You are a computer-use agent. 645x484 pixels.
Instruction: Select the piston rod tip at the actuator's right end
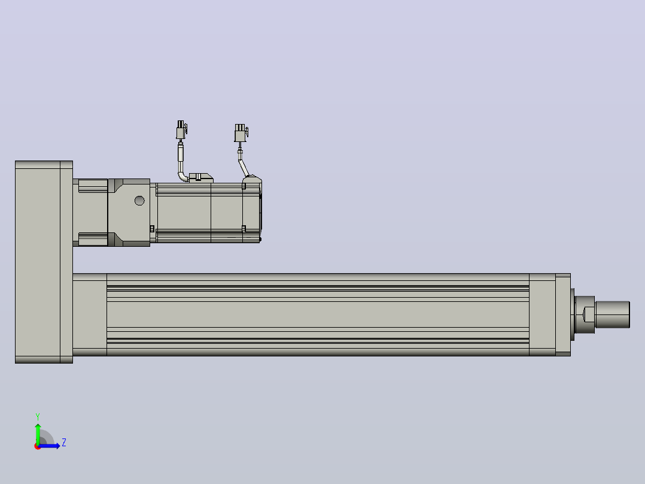(613, 314)
